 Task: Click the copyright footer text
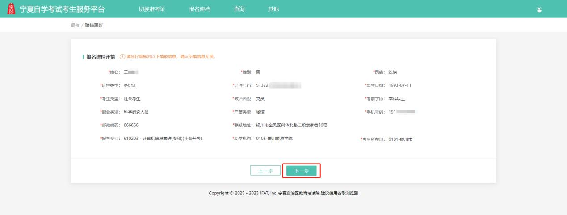pyautogui.click(x=283, y=193)
